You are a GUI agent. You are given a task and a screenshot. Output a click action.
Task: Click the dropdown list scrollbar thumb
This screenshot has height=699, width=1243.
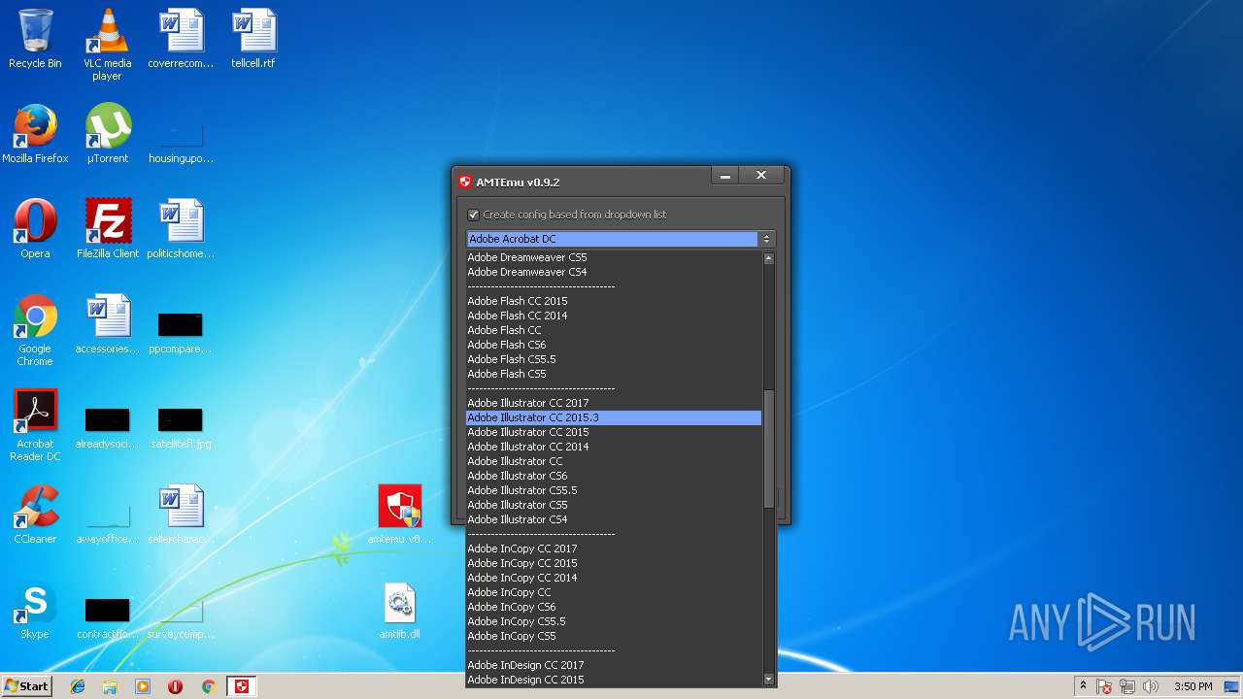(x=768, y=449)
